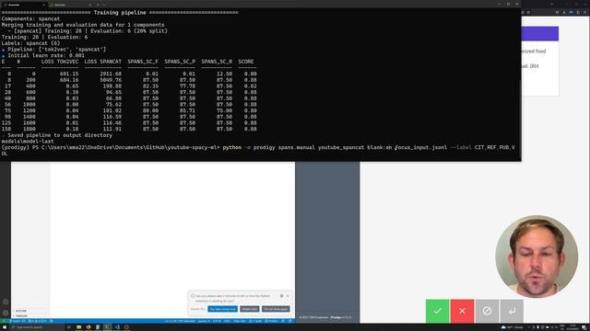
Task: Click the red reject X button in Prodigy
Action: tap(462, 311)
